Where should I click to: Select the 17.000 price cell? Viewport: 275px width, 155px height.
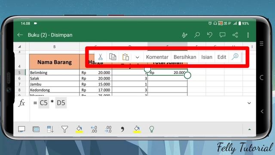click(96, 90)
